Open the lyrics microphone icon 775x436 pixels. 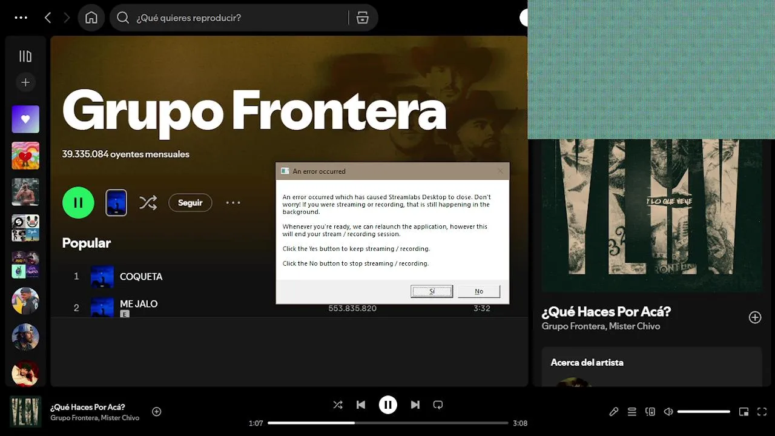614,412
